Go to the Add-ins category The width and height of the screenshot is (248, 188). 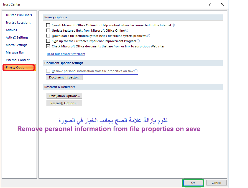pyautogui.click(x=11, y=30)
